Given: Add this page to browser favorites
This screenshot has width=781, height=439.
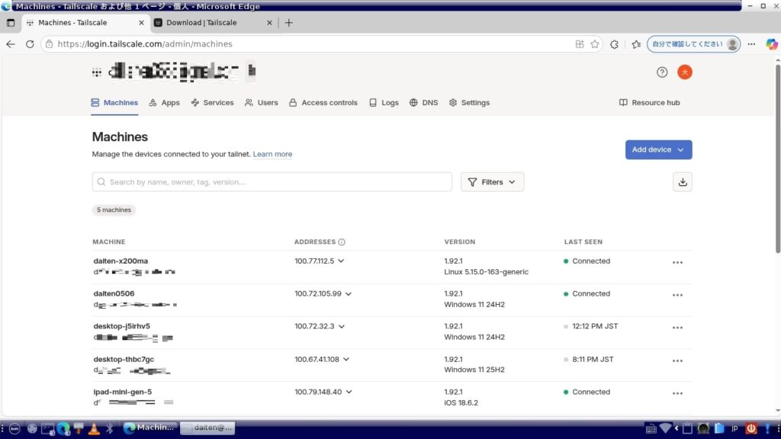Looking at the screenshot, I should [595, 44].
